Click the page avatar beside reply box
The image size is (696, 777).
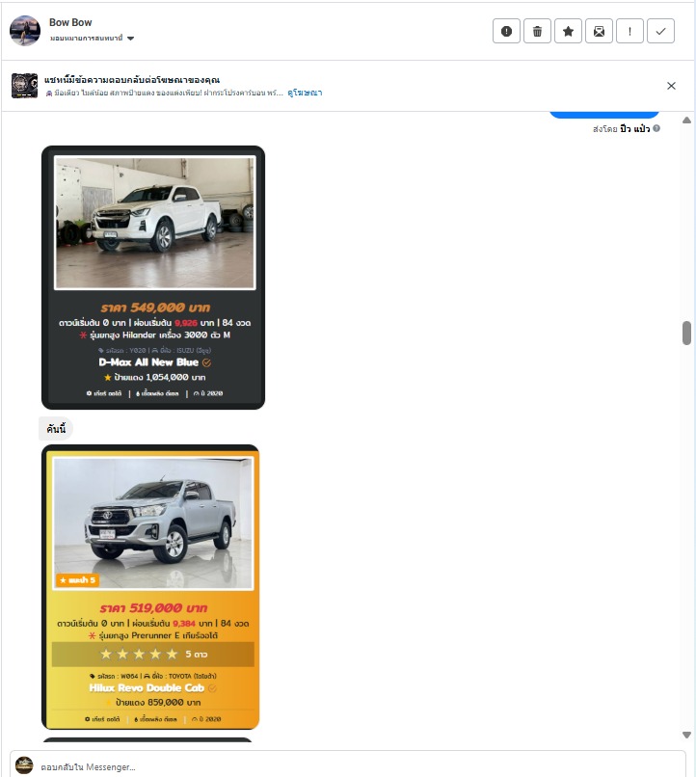pos(24,765)
